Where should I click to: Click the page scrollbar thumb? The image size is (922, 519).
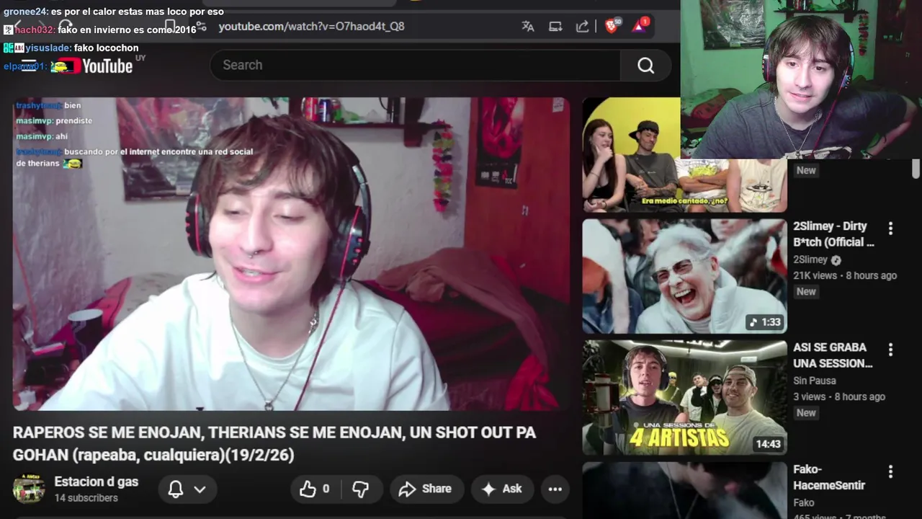(916, 169)
